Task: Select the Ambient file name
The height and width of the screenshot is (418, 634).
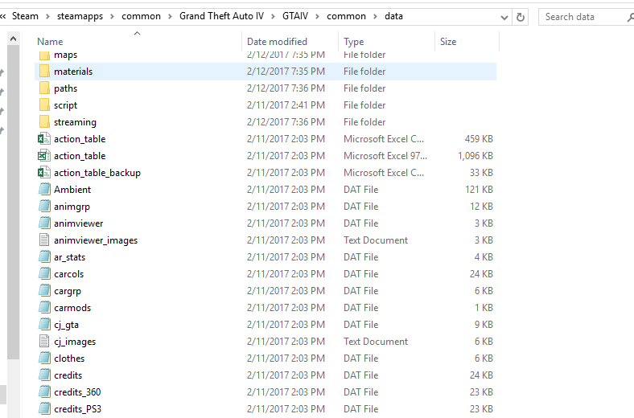Action: (72, 190)
